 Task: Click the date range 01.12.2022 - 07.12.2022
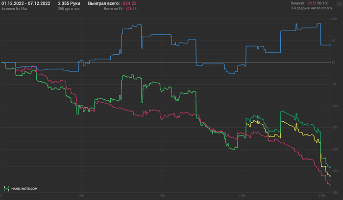click(x=26, y=3)
